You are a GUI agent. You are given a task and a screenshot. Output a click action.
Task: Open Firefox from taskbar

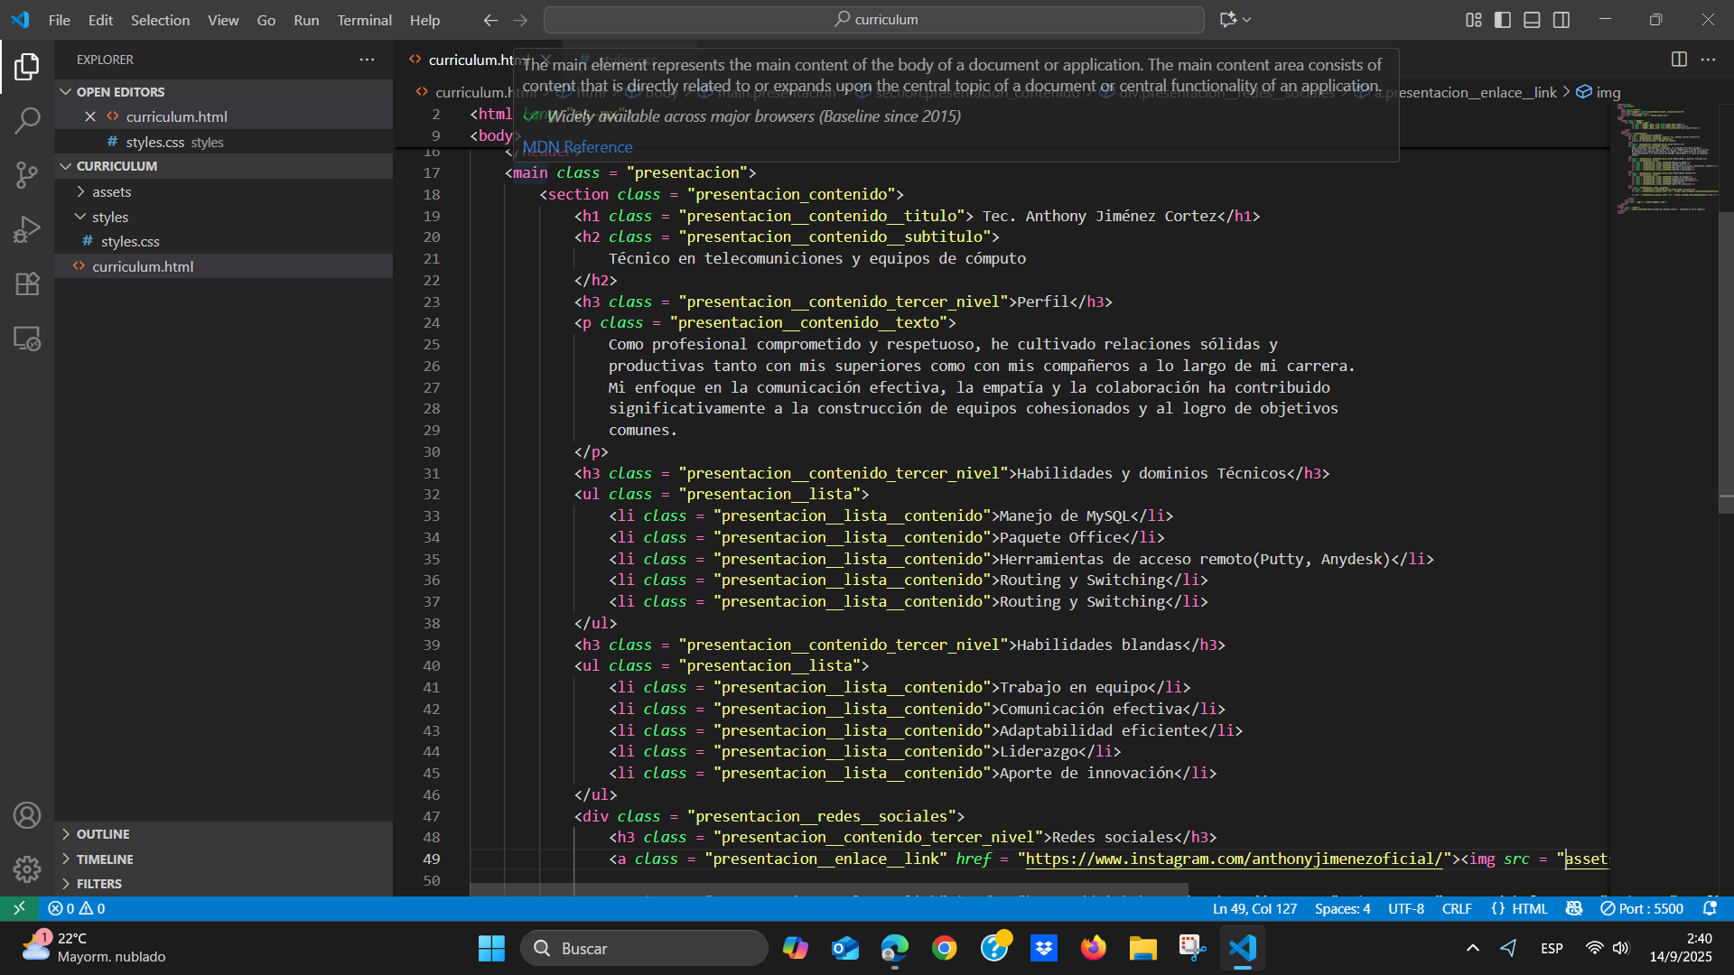pyautogui.click(x=1093, y=948)
